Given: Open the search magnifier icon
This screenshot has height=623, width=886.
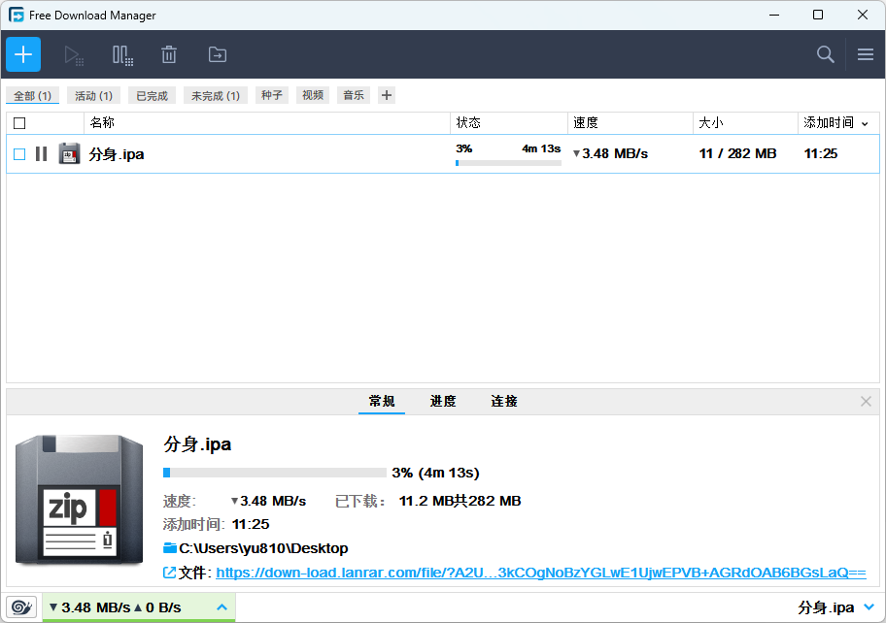Looking at the screenshot, I should coord(825,55).
